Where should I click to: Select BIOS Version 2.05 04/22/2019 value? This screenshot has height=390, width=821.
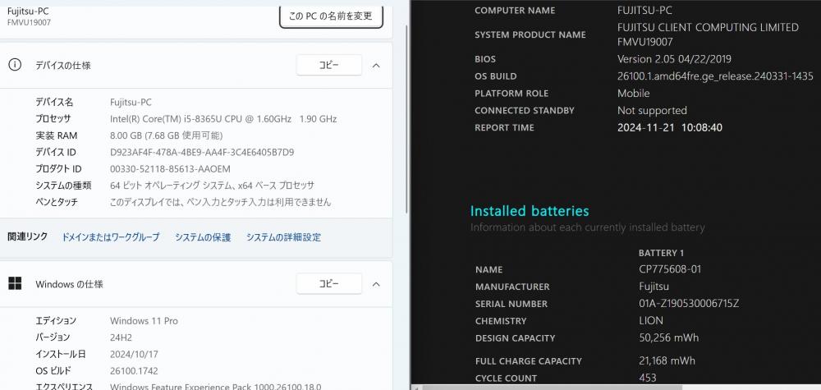pyautogui.click(x=674, y=59)
